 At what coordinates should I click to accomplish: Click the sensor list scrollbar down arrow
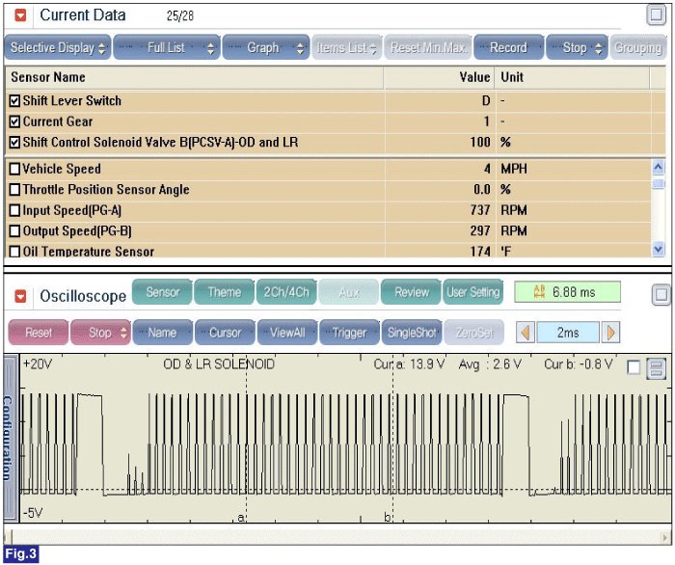658,249
